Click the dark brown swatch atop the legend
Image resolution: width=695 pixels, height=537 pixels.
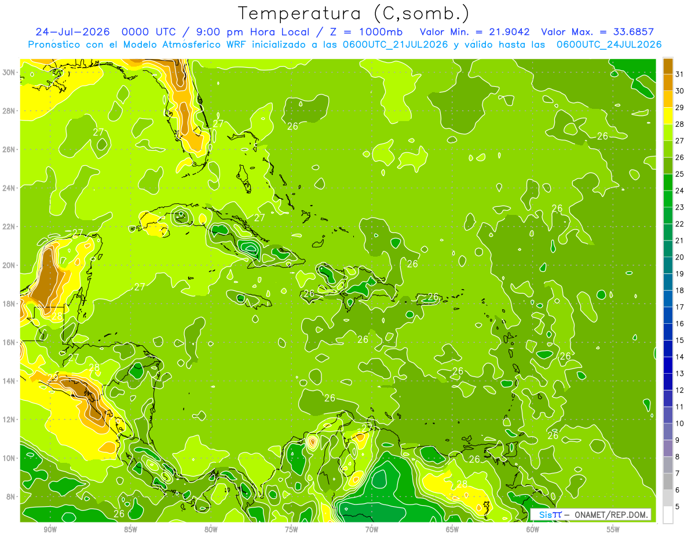point(668,66)
